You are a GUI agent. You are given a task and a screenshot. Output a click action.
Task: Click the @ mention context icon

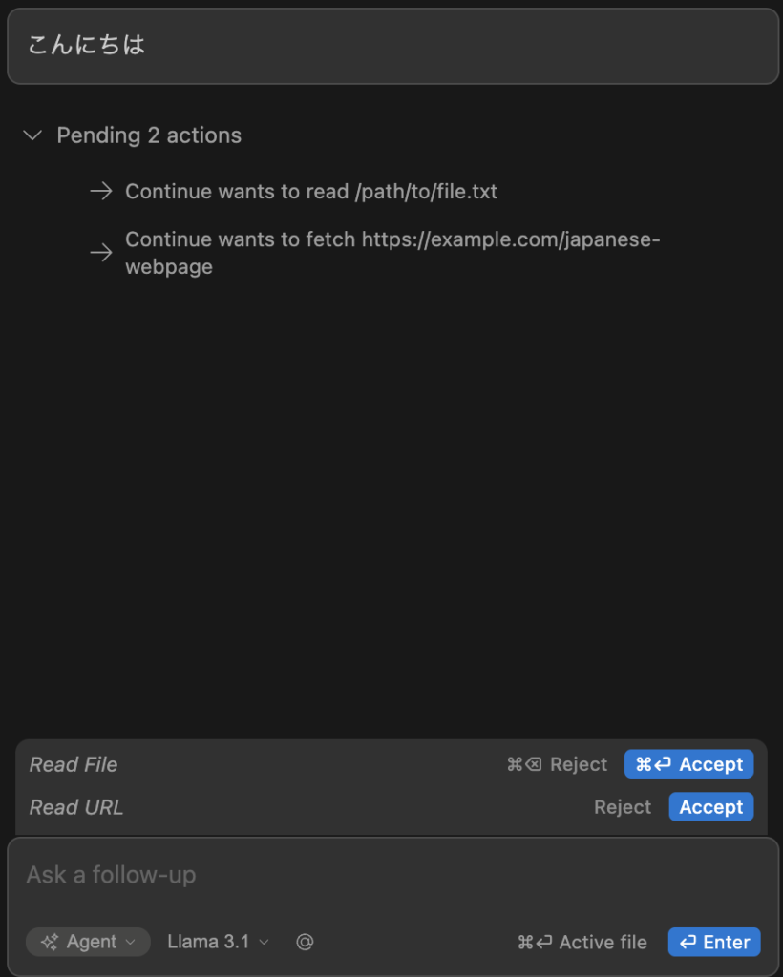click(305, 942)
